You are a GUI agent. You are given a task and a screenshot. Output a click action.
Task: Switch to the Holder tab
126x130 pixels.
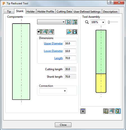coord(31,12)
